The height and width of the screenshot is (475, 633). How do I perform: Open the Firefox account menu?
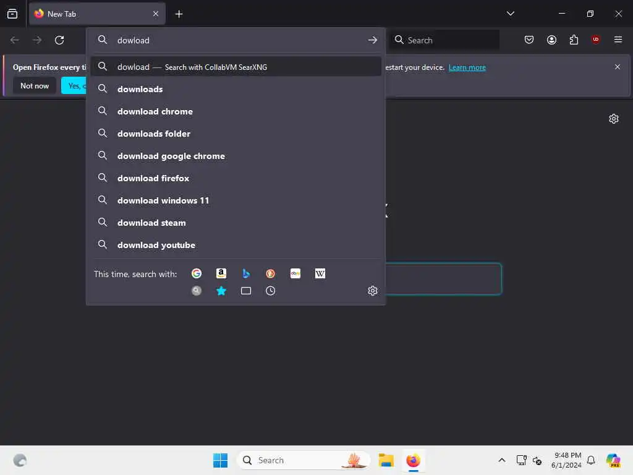click(551, 40)
